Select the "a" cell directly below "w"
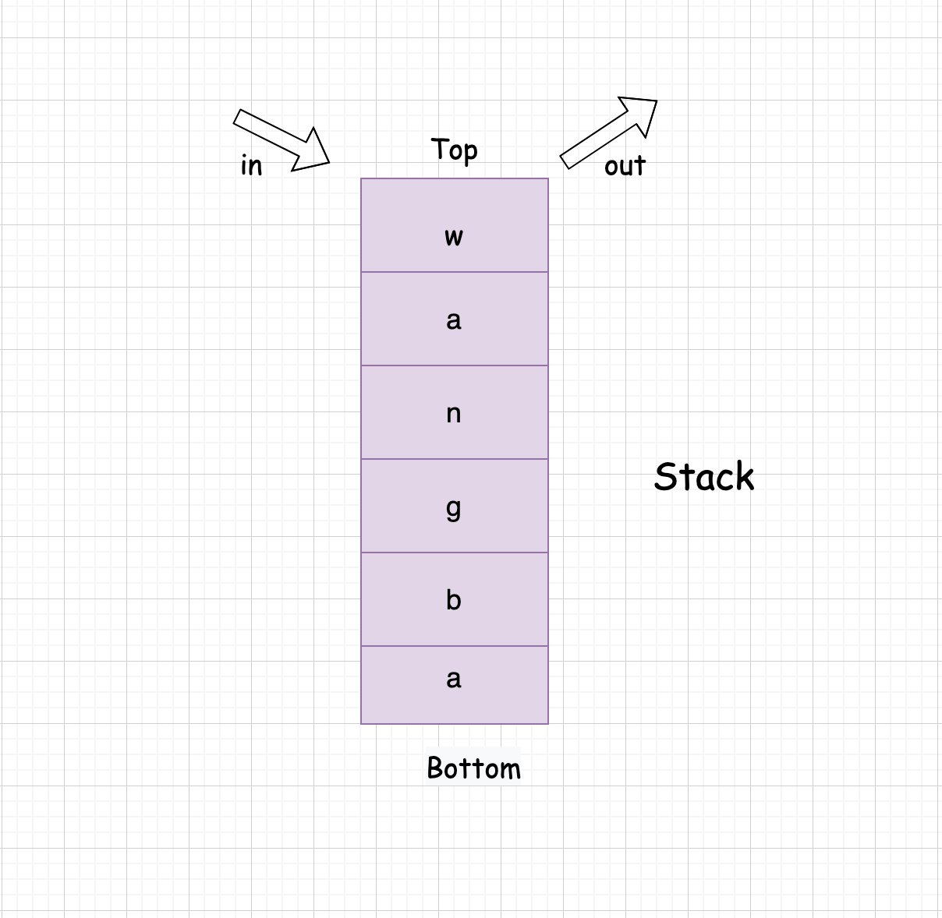 point(454,320)
